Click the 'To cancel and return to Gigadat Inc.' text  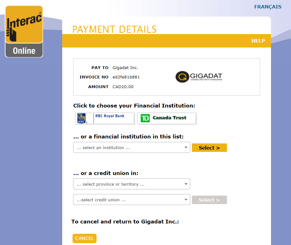coord(125,222)
